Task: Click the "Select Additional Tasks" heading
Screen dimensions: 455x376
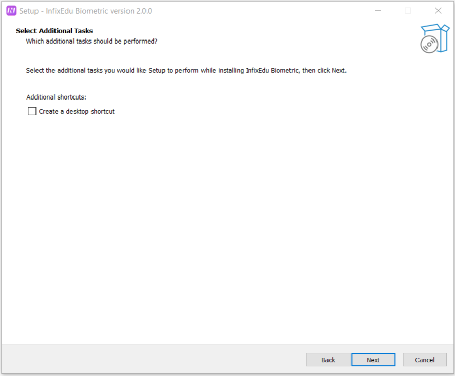Action: (54, 31)
